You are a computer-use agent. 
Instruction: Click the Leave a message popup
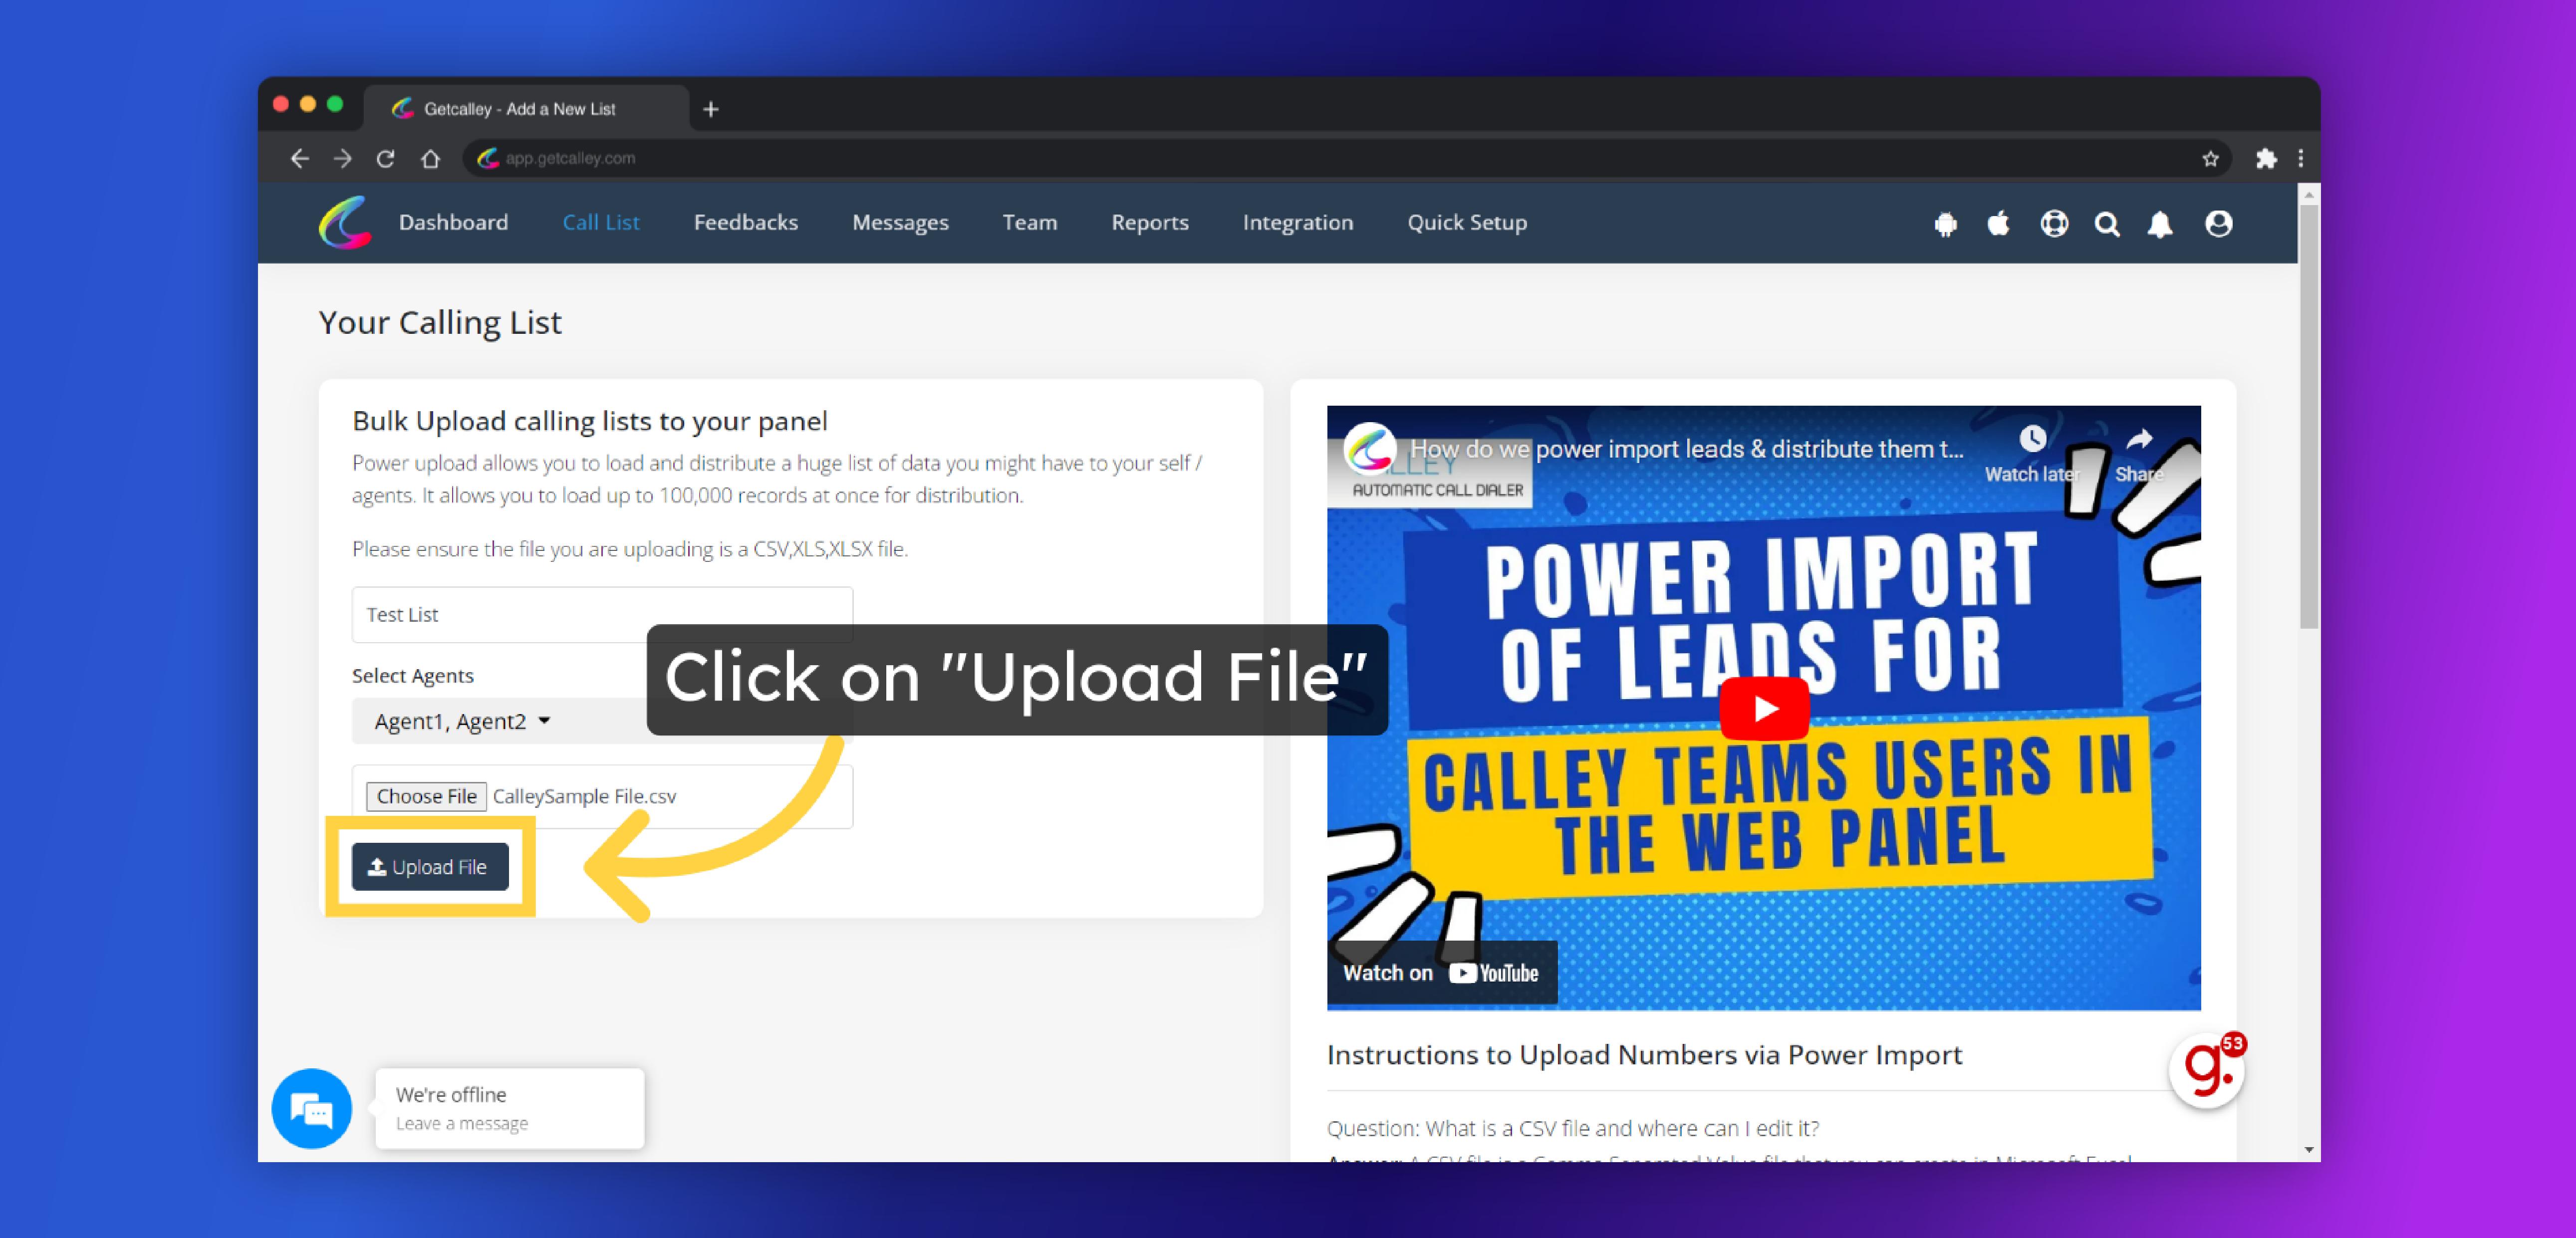tap(510, 1108)
